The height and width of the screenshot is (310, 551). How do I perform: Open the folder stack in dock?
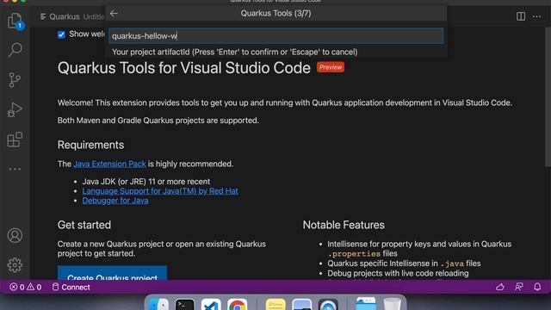[x=366, y=304]
